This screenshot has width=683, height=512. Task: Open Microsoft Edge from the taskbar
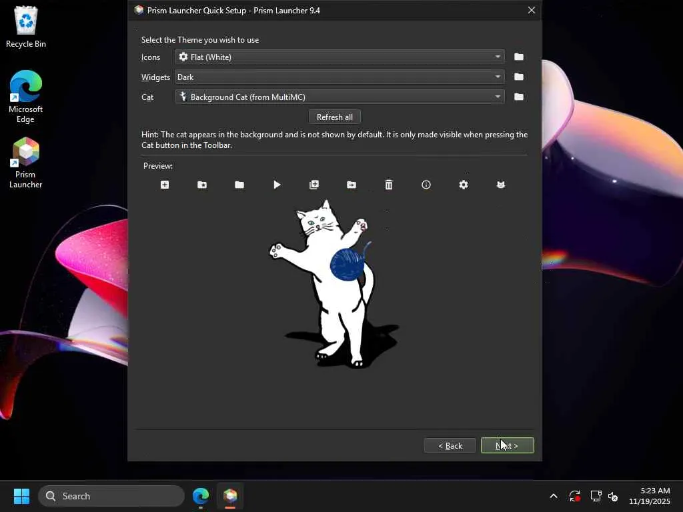(201, 496)
